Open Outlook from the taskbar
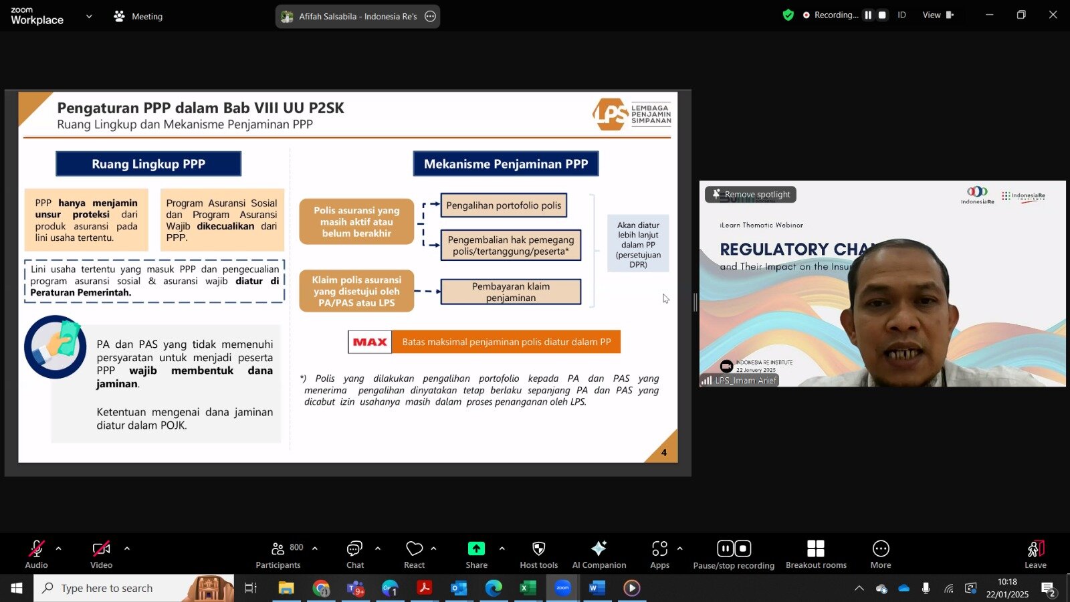Image resolution: width=1070 pixels, height=602 pixels. pyautogui.click(x=459, y=588)
